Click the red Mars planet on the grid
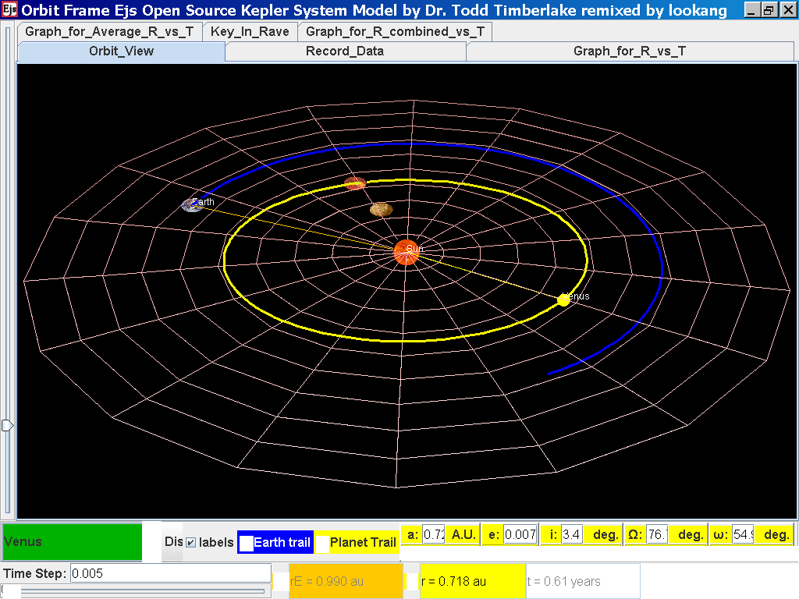Viewport: 799px width, 599px height. (x=355, y=183)
